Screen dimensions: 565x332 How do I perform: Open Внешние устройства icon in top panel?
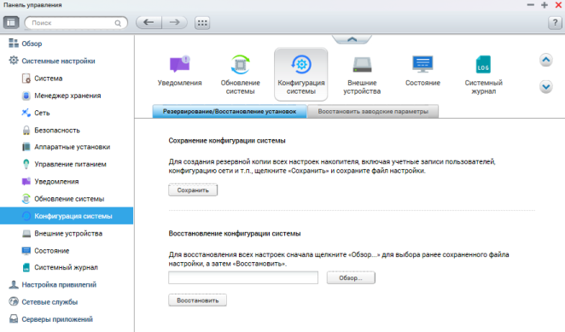[x=362, y=74]
